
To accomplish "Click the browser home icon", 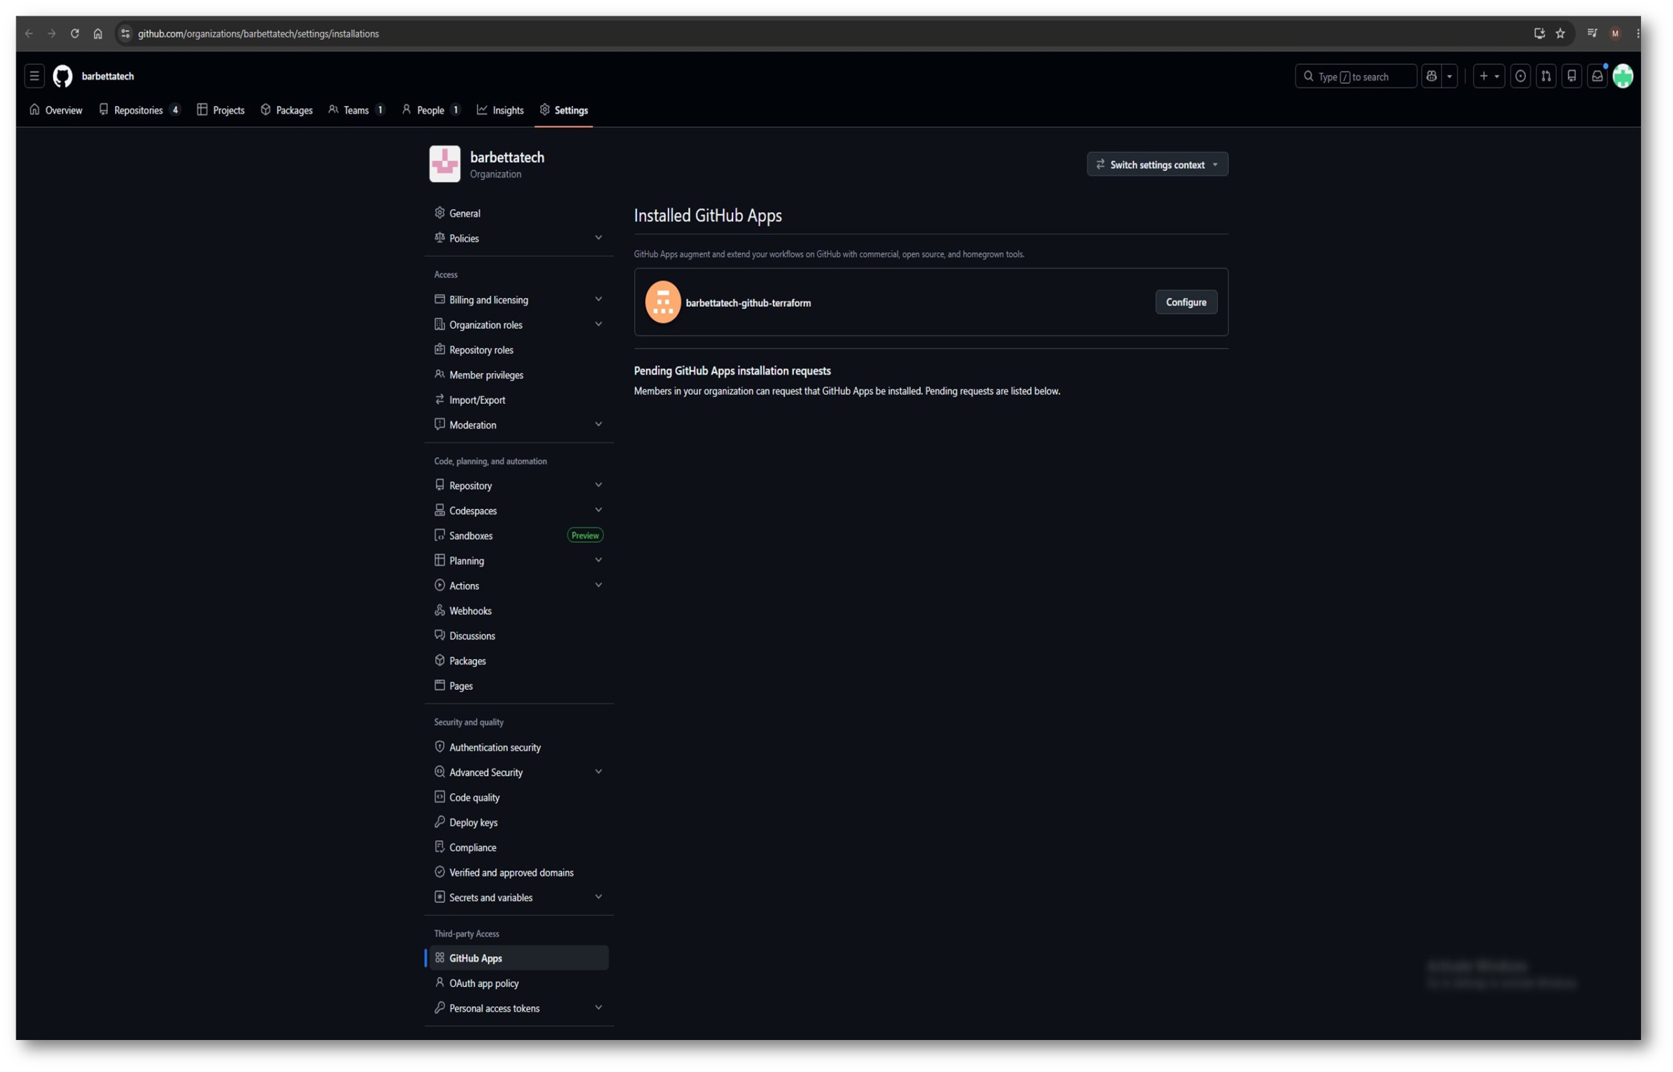I will (97, 33).
